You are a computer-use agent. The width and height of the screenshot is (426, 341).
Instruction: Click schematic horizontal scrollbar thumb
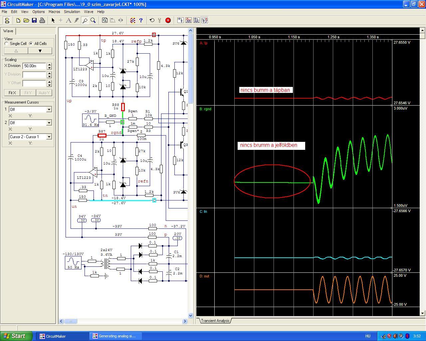coord(70,321)
